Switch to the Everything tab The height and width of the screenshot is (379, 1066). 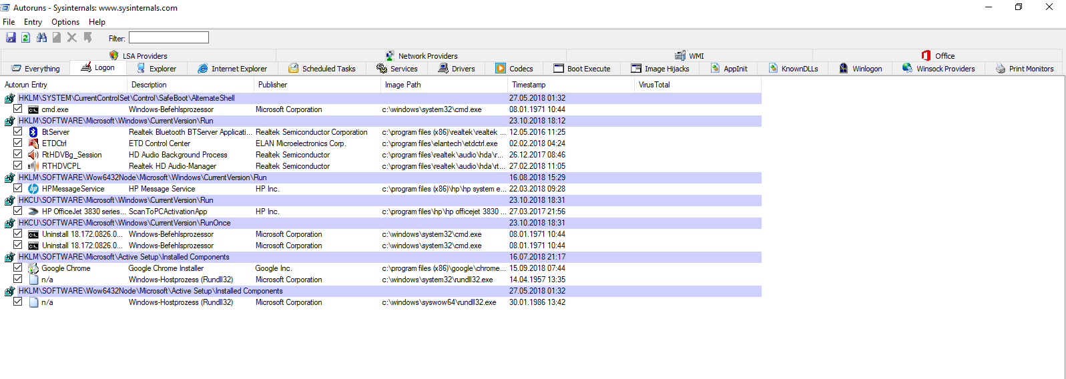36,69
